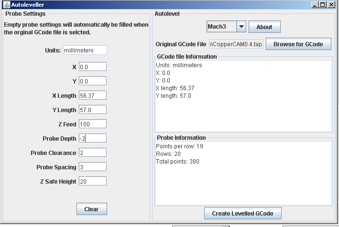This screenshot has height=227, width=339.
Task: Click the X origin input field
Action: click(93, 67)
